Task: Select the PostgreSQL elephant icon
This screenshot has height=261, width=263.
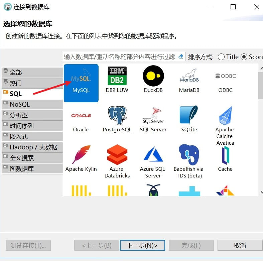Action: 117,115
